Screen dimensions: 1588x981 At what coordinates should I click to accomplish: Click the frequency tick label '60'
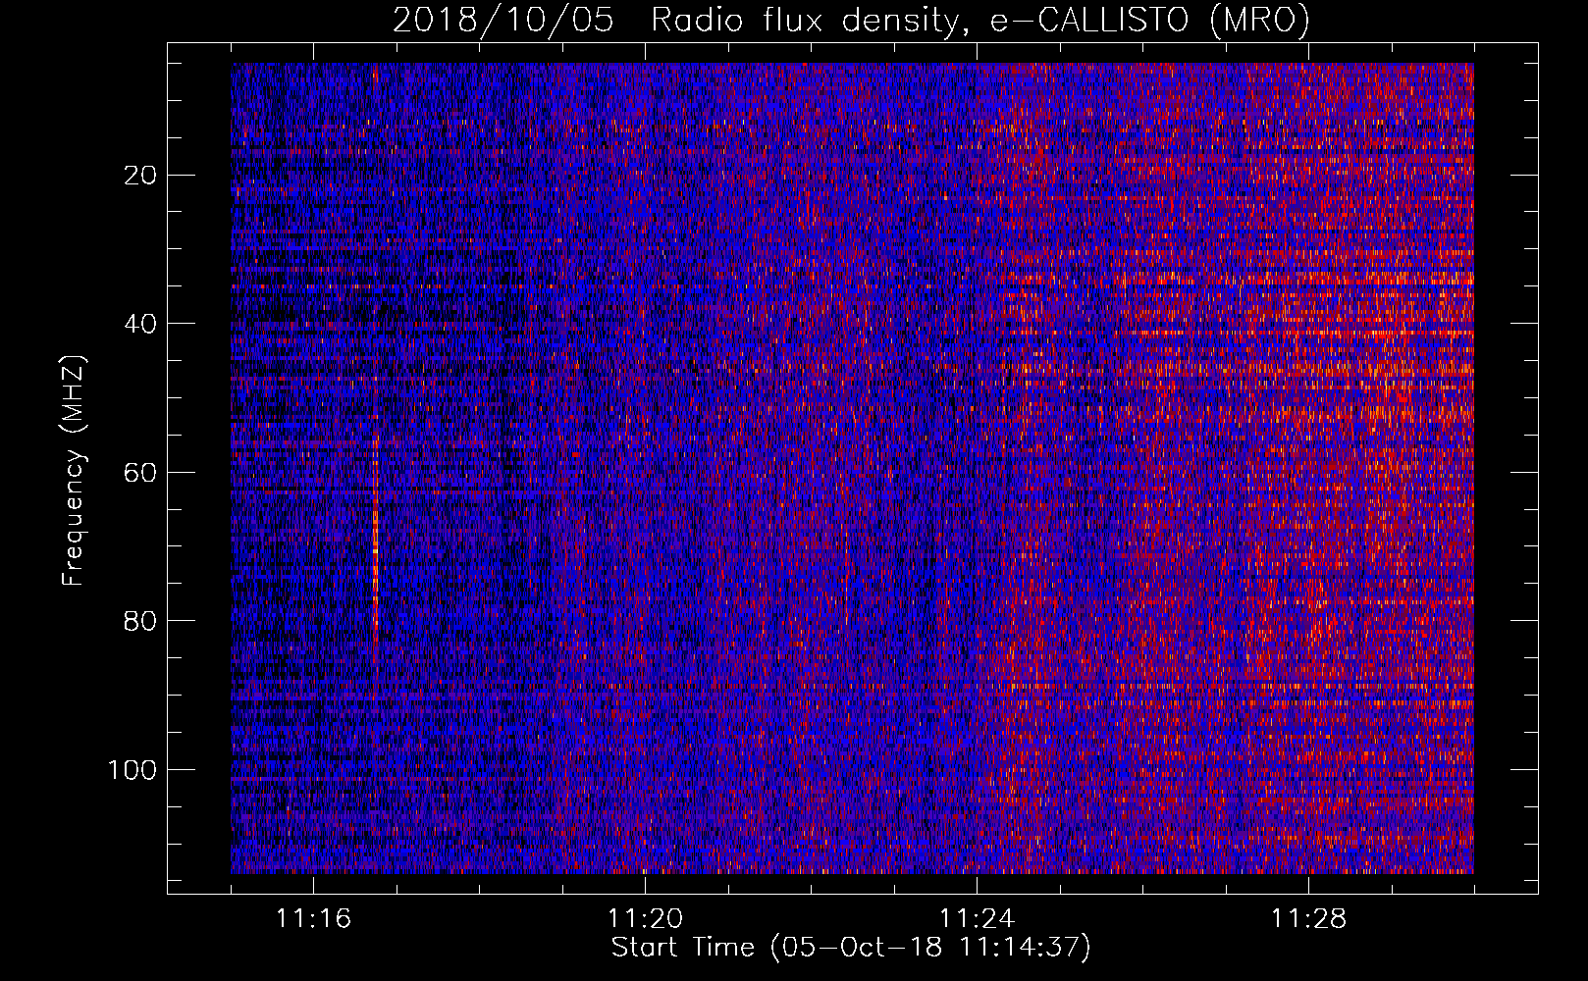[141, 473]
